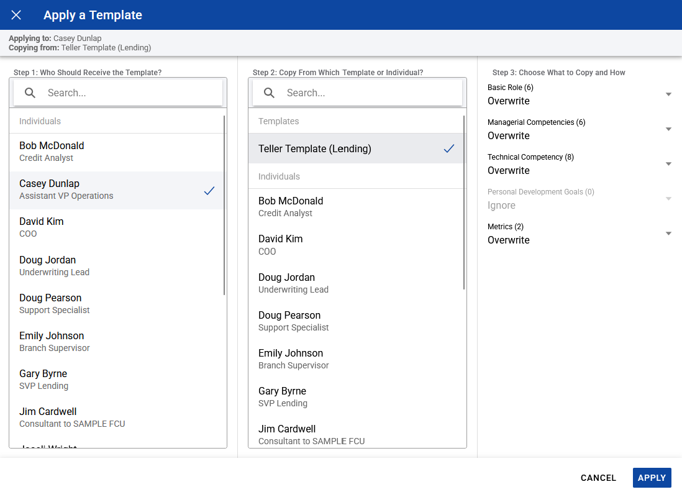Select Doug Pearson in Step 2 copy-from list
Image resolution: width=682 pixels, height=497 pixels.
(x=355, y=321)
